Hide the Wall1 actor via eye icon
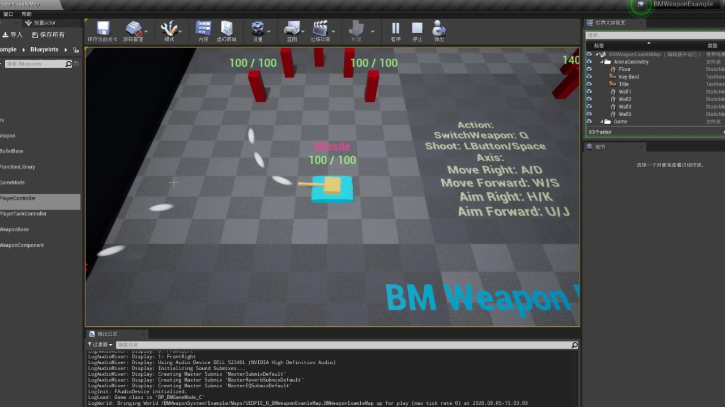Image resolution: width=725 pixels, height=407 pixels. tap(589, 92)
